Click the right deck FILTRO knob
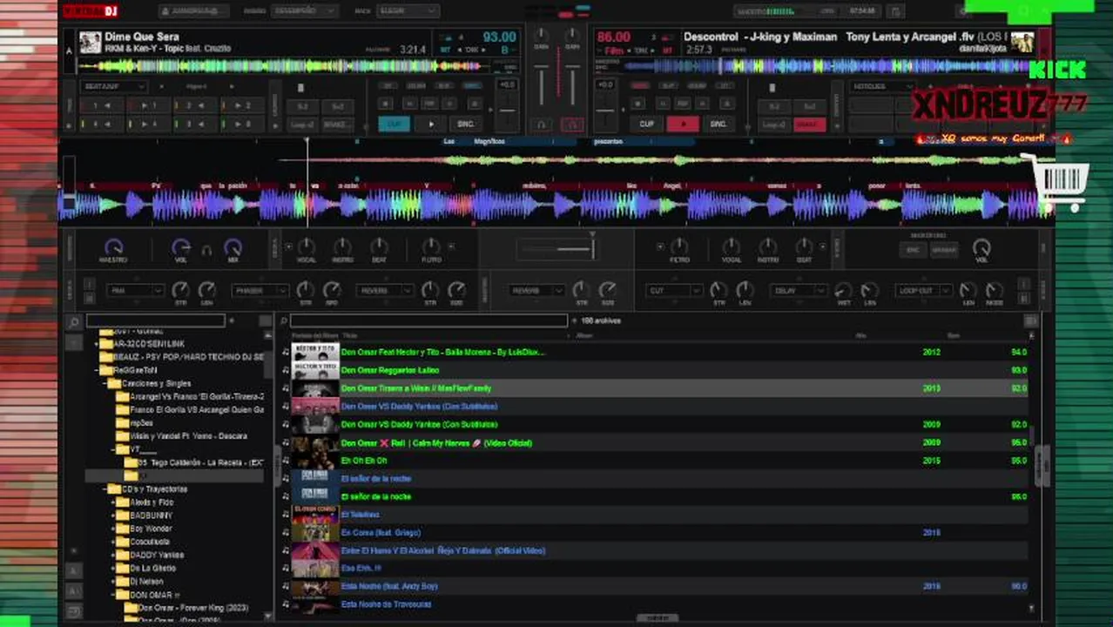 [679, 246]
